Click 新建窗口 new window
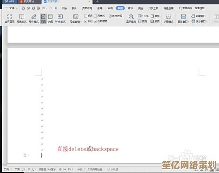219x173 pixels. 198,16
